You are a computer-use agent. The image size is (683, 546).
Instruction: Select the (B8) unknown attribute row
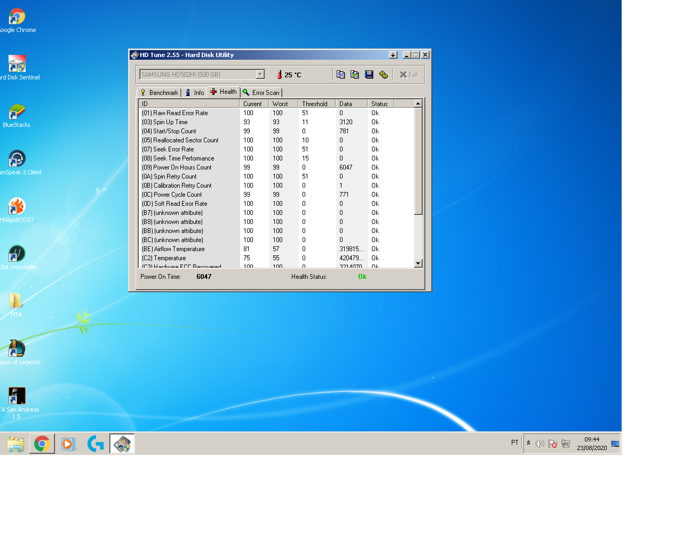tap(276, 222)
